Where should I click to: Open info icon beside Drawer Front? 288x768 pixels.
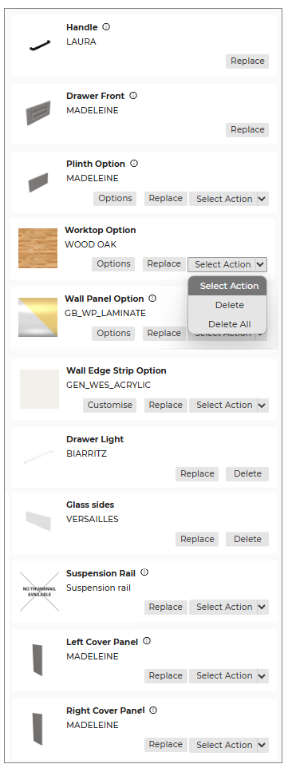133,96
